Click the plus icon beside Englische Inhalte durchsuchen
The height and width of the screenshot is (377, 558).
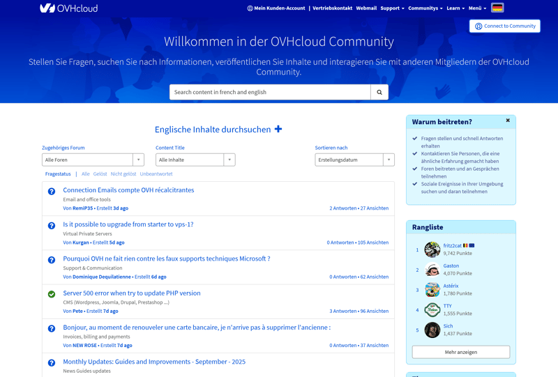pyautogui.click(x=278, y=129)
